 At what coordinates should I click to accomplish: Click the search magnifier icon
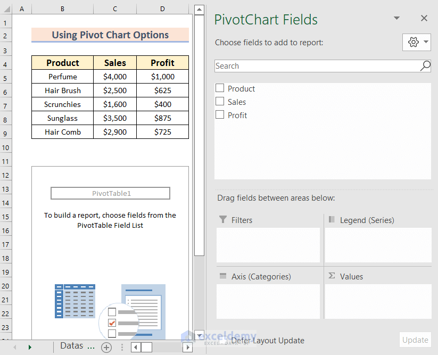click(425, 66)
